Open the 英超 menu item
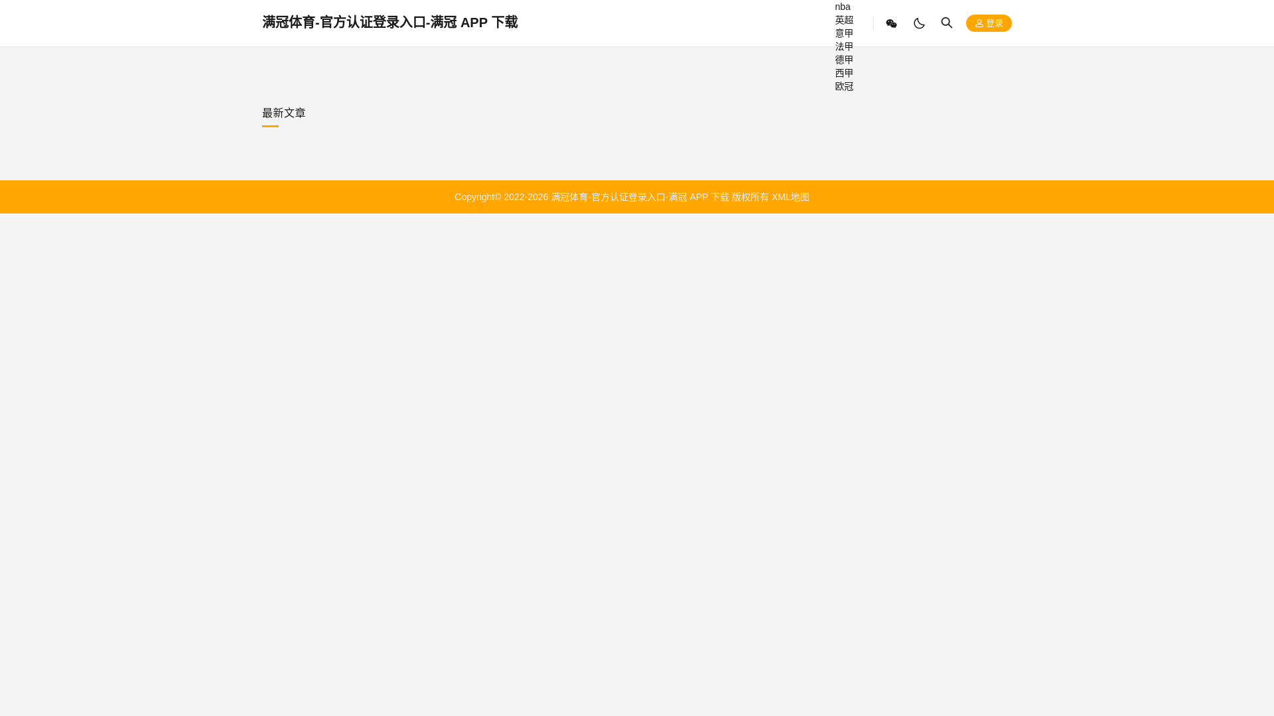This screenshot has height=716, width=1274. (844, 20)
